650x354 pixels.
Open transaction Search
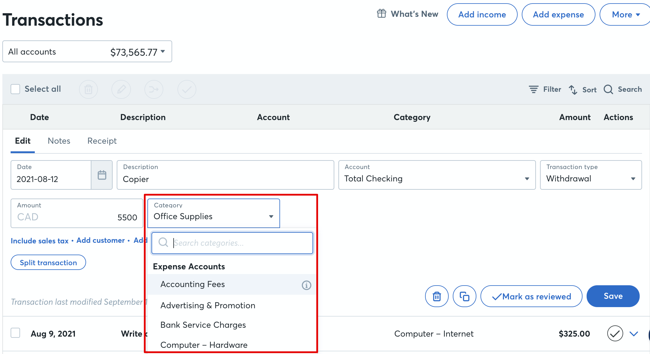[x=608, y=89]
